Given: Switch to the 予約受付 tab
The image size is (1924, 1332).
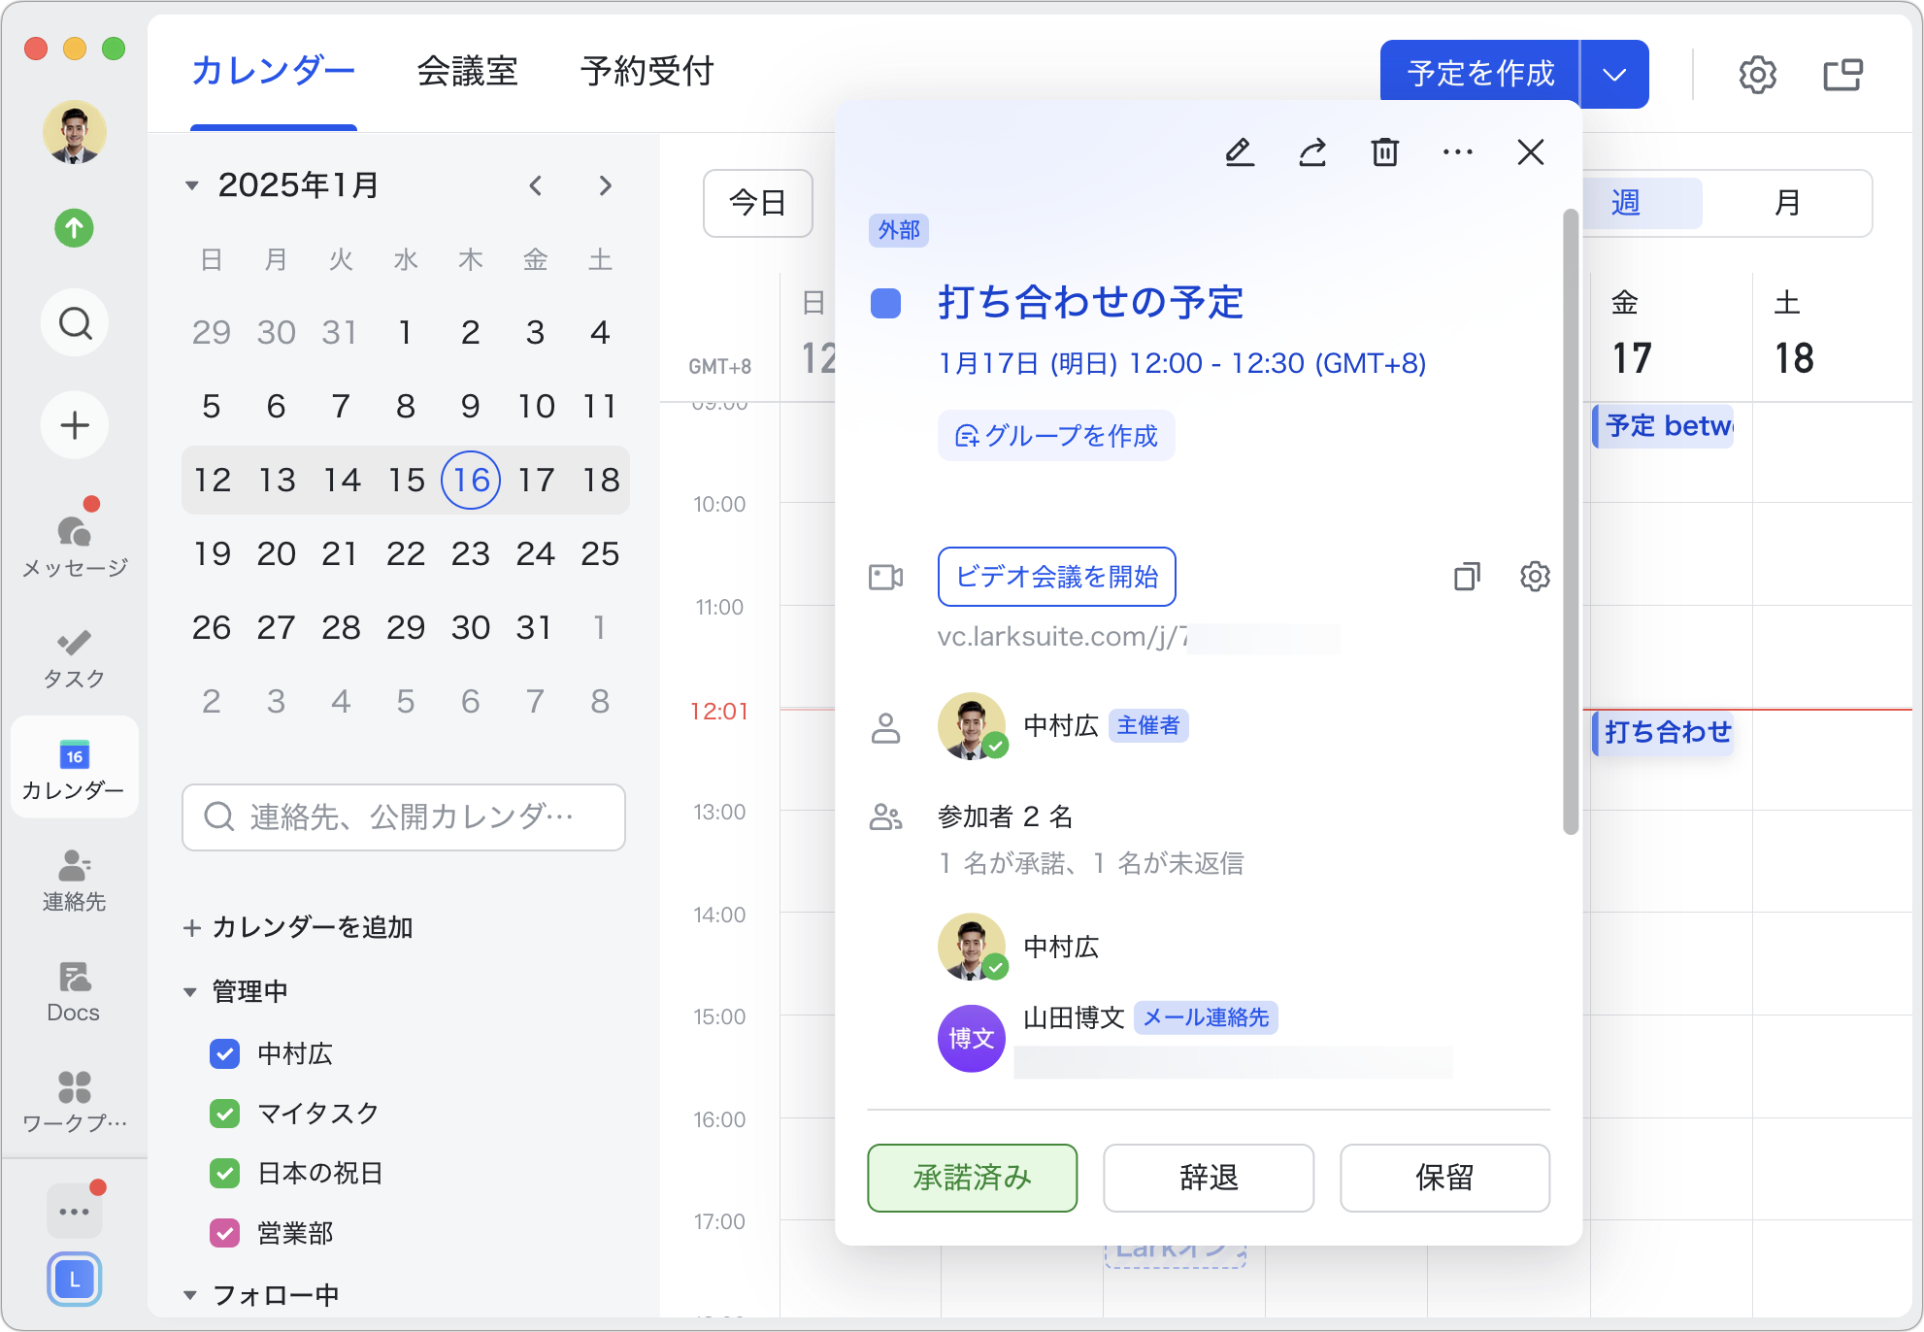Looking at the screenshot, I should pyautogui.click(x=647, y=72).
